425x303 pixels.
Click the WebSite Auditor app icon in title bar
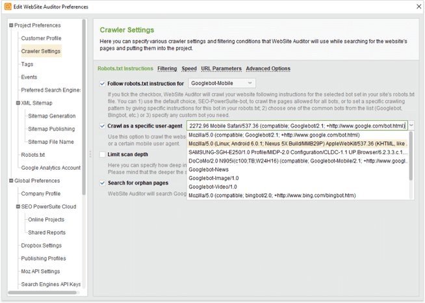point(8,7)
